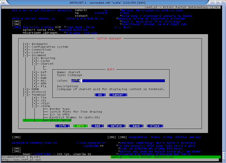
Task: Open the window menu icon in title bar
Action: (x=3, y=2)
